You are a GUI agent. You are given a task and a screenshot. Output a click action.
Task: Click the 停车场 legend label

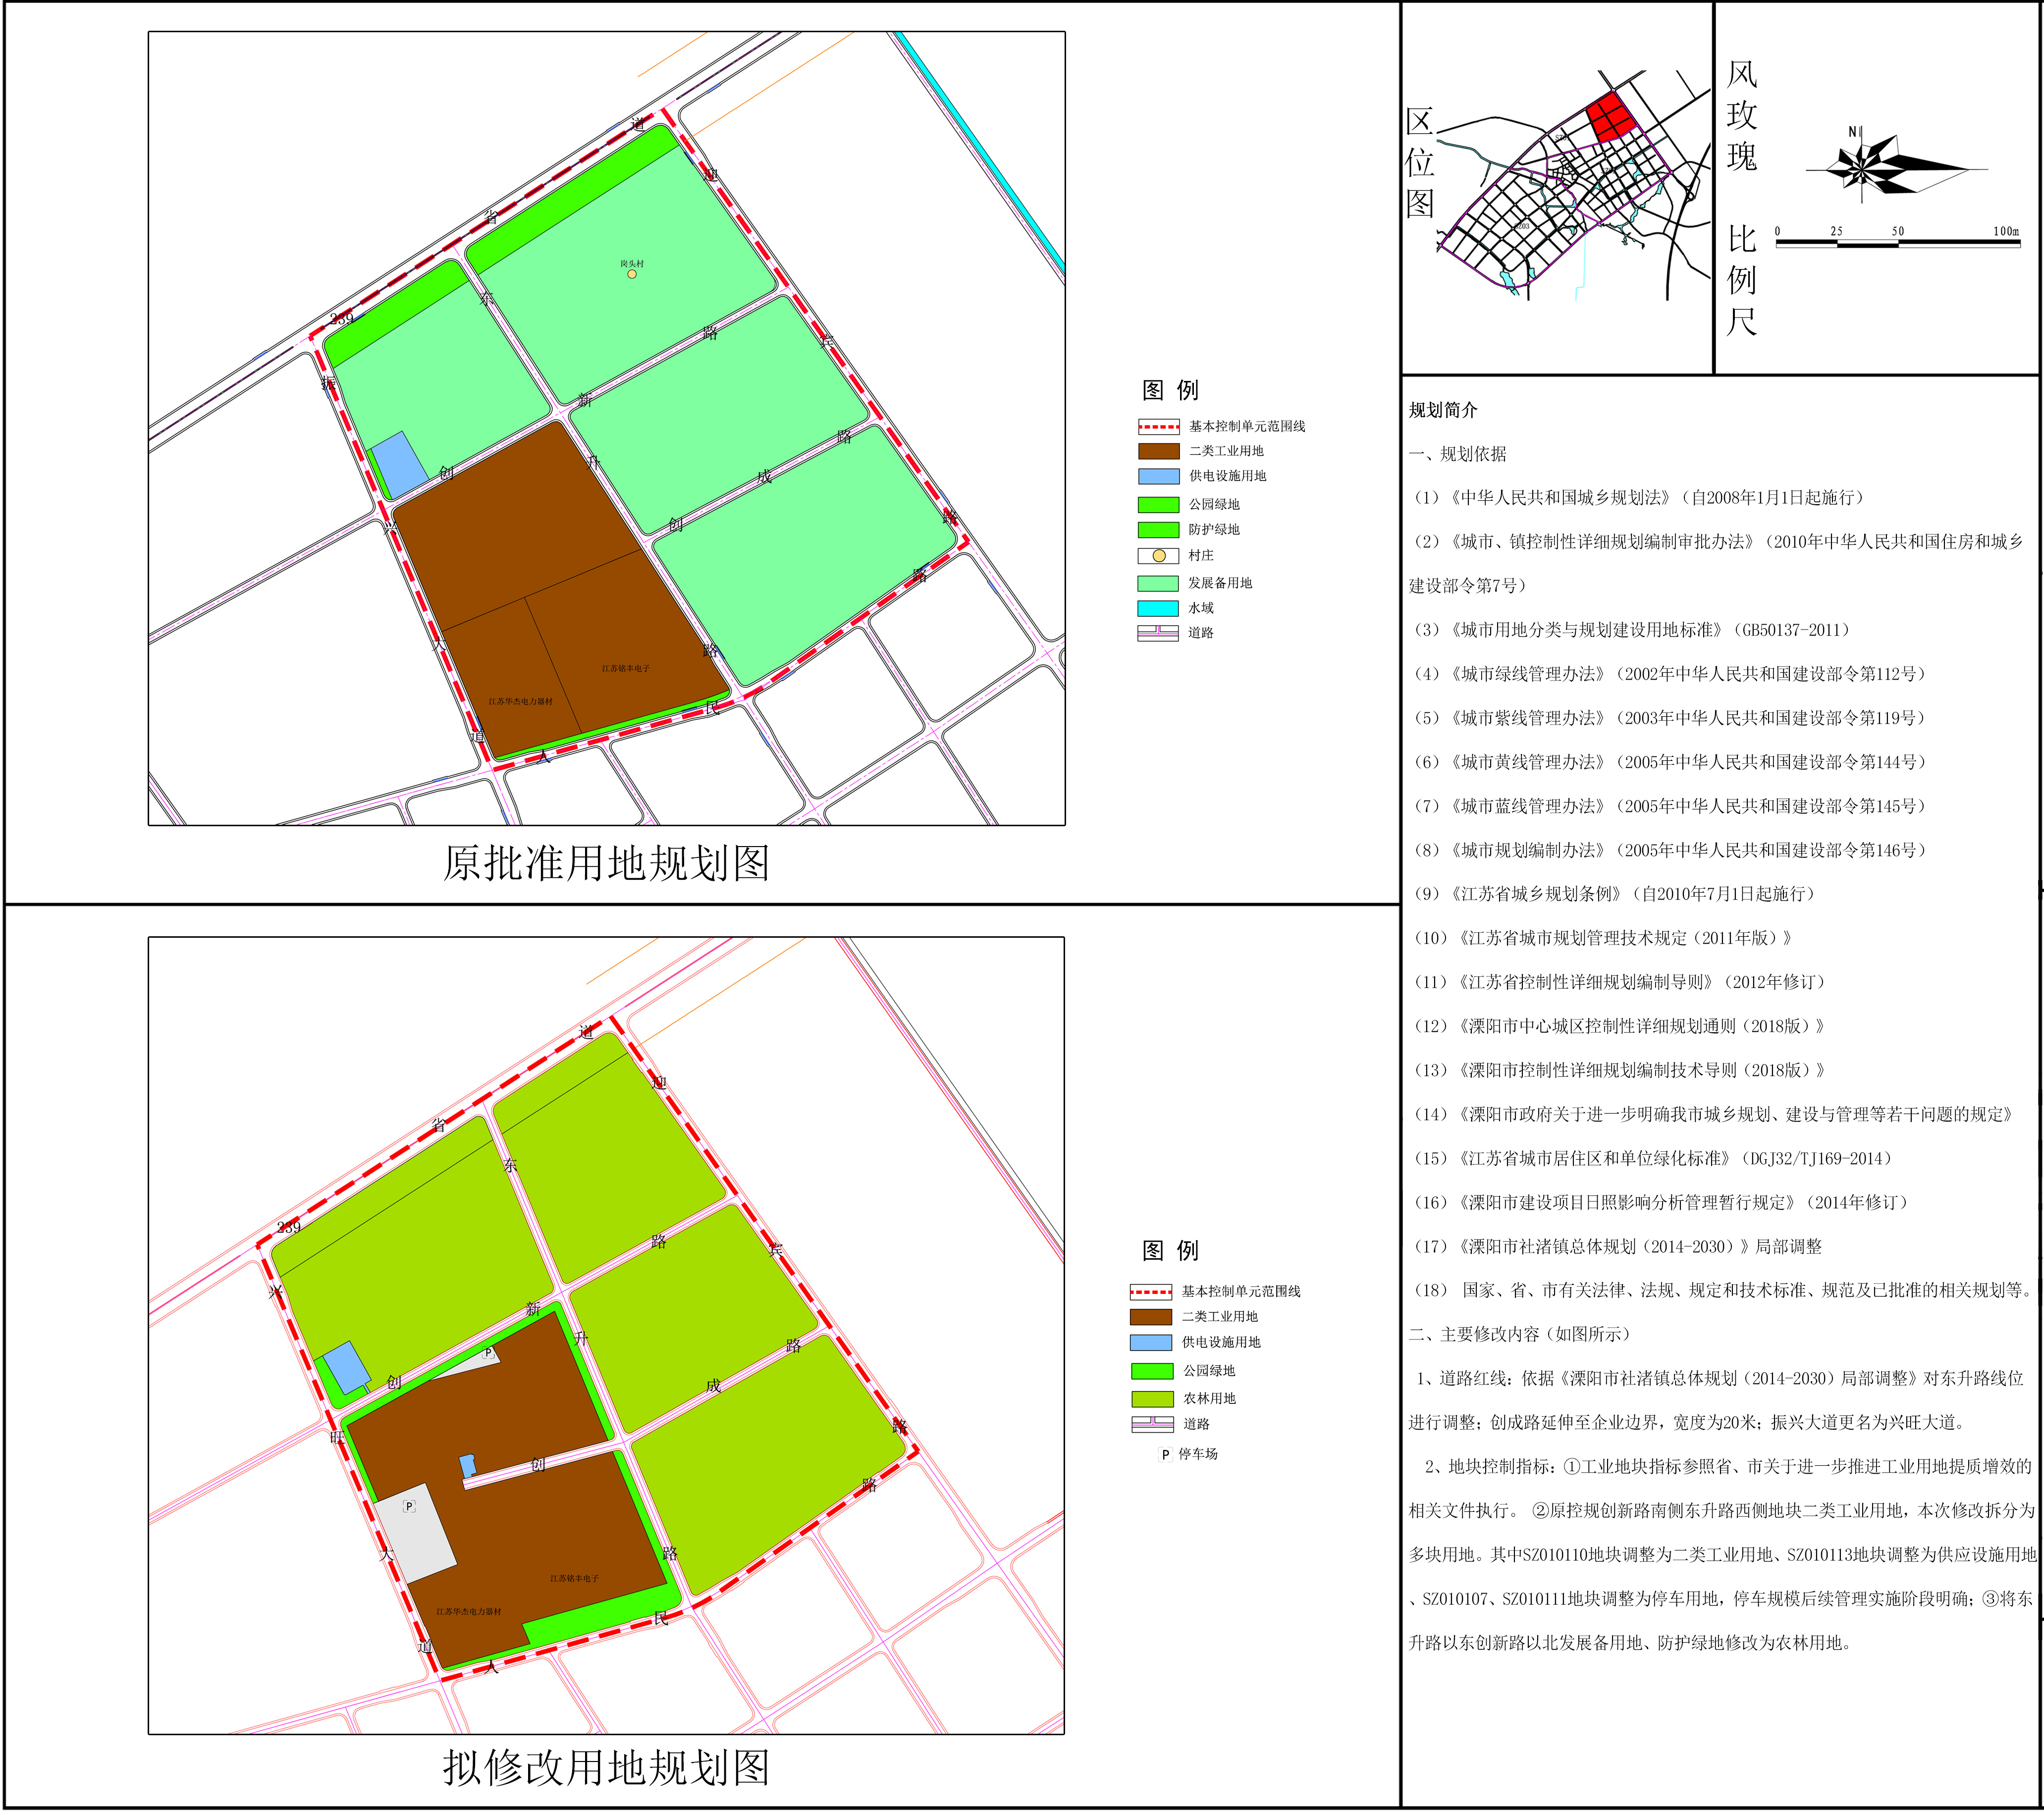coord(1198,1455)
